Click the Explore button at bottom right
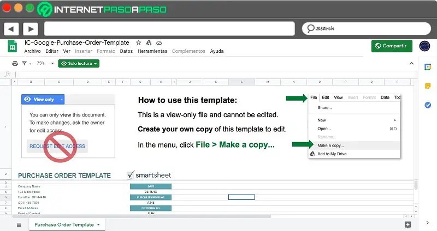 click(x=408, y=224)
